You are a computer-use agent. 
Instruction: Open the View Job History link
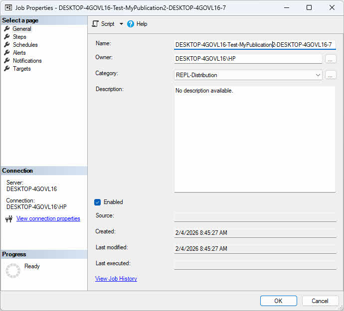[x=116, y=278]
